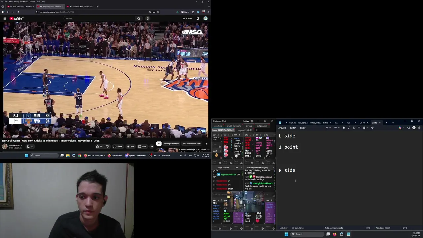Open the Arquivo menu in Notepad
The height and width of the screenshot is (238, 423).
(x=282, y=128)
